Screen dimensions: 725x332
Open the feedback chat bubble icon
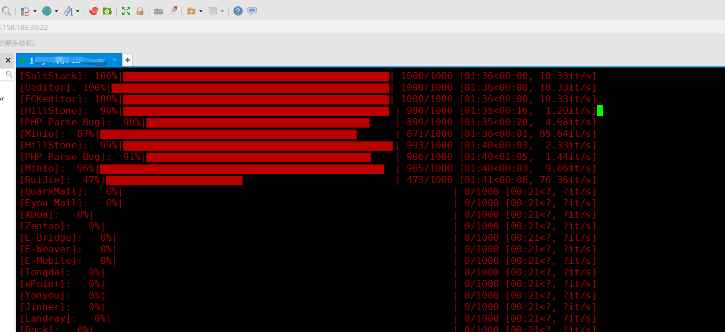click(252, 11)
